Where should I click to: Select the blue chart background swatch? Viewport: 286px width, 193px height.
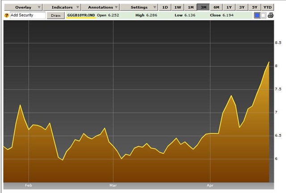tap(257, 16)
